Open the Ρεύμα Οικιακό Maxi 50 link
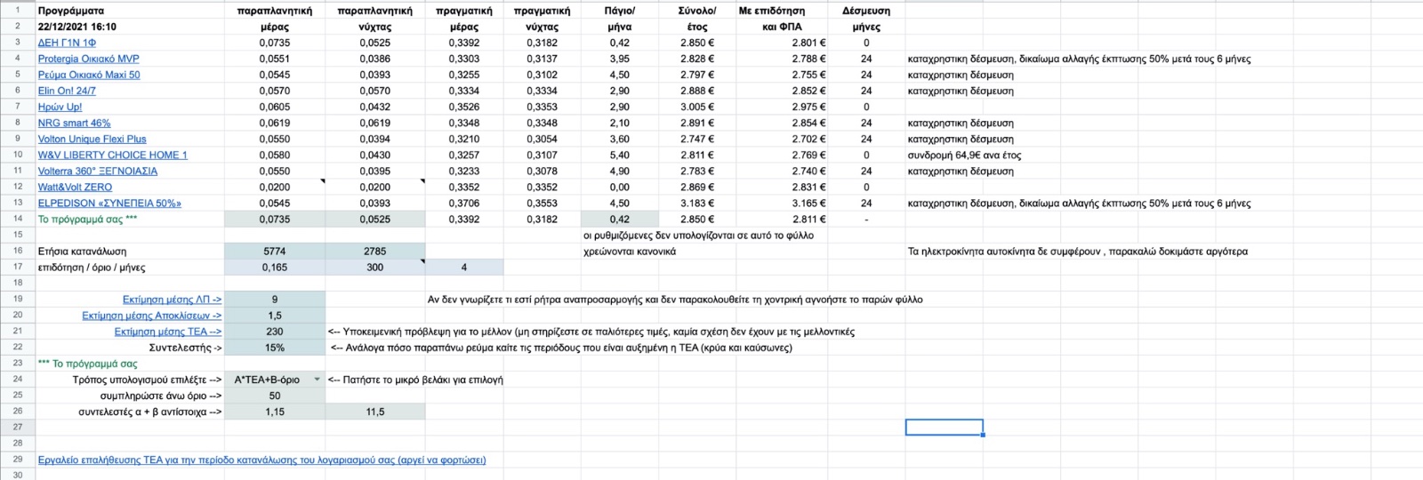This screenshot has width=1423, height=480. [x=89, y=75]
